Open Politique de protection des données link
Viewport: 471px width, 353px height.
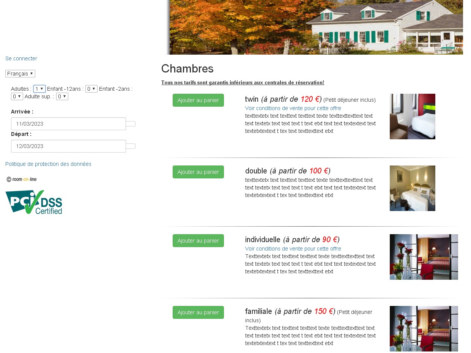point(48,164)
